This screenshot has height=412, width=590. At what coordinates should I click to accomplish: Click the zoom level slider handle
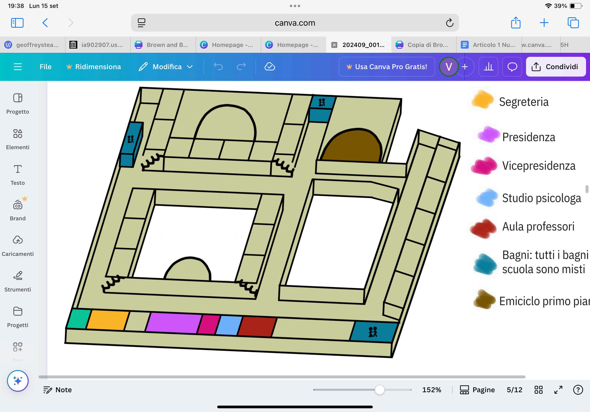coord(379,390)
